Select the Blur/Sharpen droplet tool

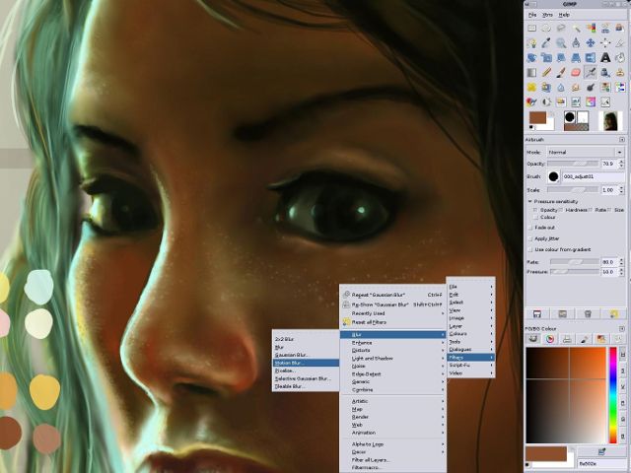point(561,87)
